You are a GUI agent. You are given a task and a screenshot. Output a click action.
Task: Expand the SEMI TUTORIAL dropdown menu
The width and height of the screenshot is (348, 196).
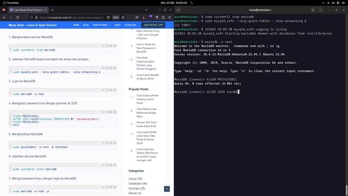click(x=102, y=25)
